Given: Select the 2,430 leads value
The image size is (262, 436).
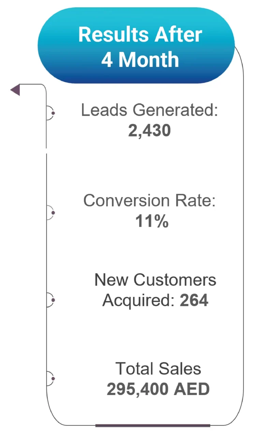Looking at the screenshot, I should coord(149,131).
